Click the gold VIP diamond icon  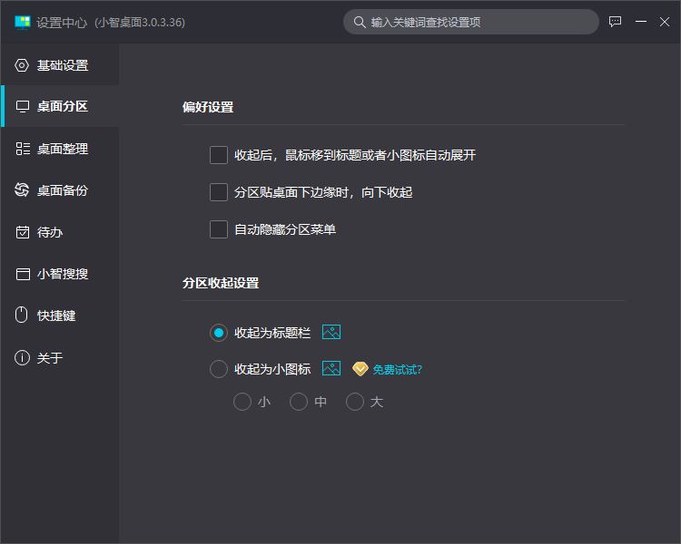pyautogui.click(x=360, y=369)
